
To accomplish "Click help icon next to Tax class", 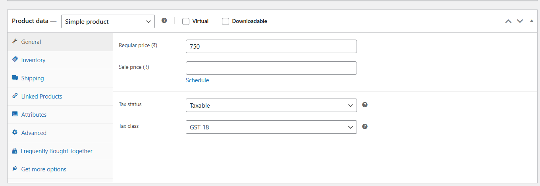I will (x=365, y=127).
